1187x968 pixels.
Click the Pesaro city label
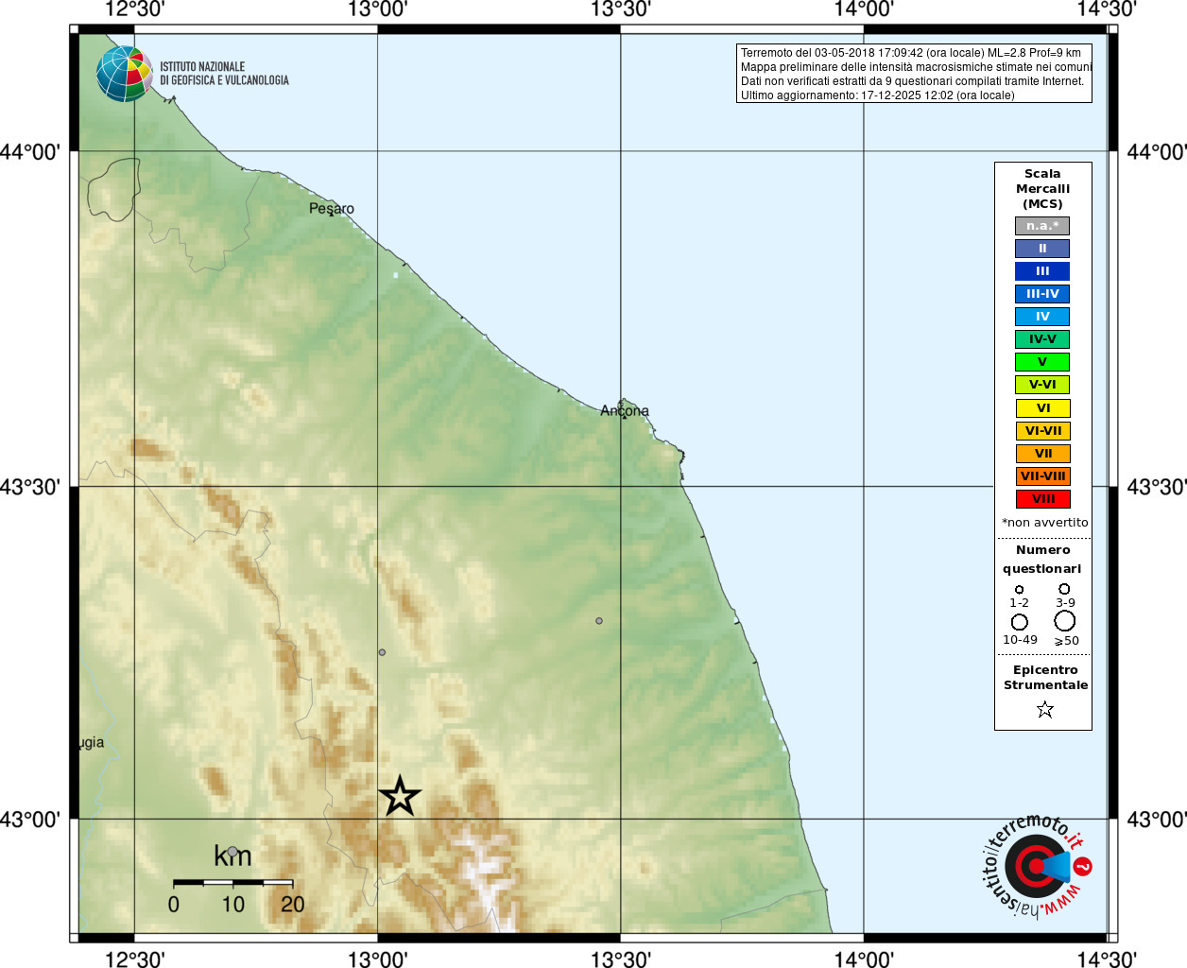coord(332,209)
